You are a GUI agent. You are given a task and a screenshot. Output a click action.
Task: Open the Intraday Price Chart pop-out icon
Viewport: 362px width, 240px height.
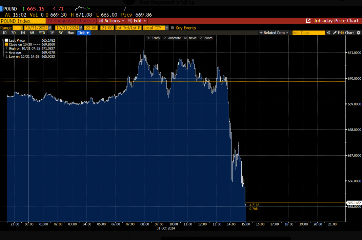tap(308, 21)
